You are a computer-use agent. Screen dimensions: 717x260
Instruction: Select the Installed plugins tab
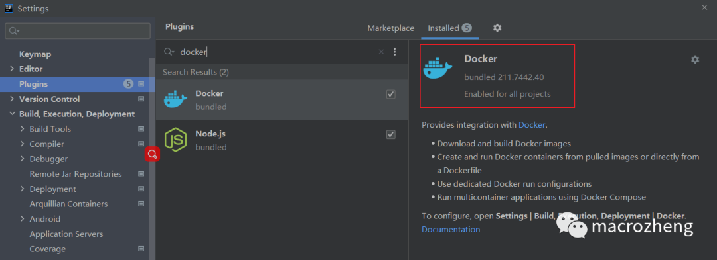pos(449,28)
